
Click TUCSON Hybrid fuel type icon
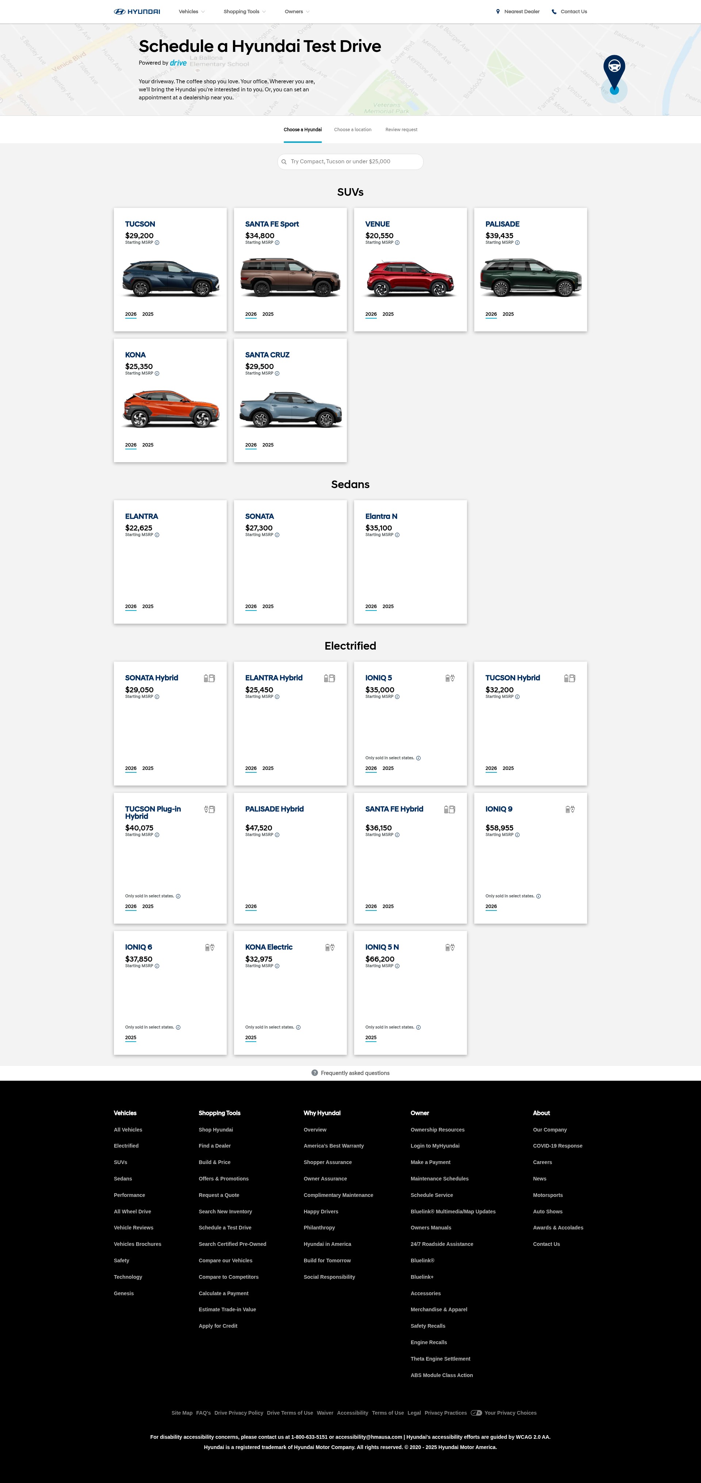[x=570, y=678]
